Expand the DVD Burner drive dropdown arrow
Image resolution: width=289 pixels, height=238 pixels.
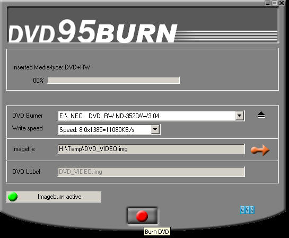tap(240, 116)
